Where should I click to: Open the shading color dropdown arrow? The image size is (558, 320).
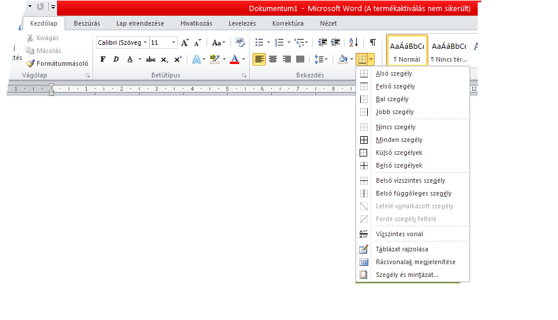point(351,59)
